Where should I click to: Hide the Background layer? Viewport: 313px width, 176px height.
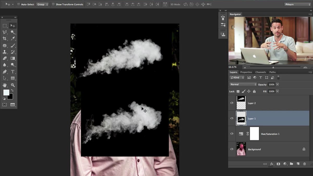pos(232,149)
